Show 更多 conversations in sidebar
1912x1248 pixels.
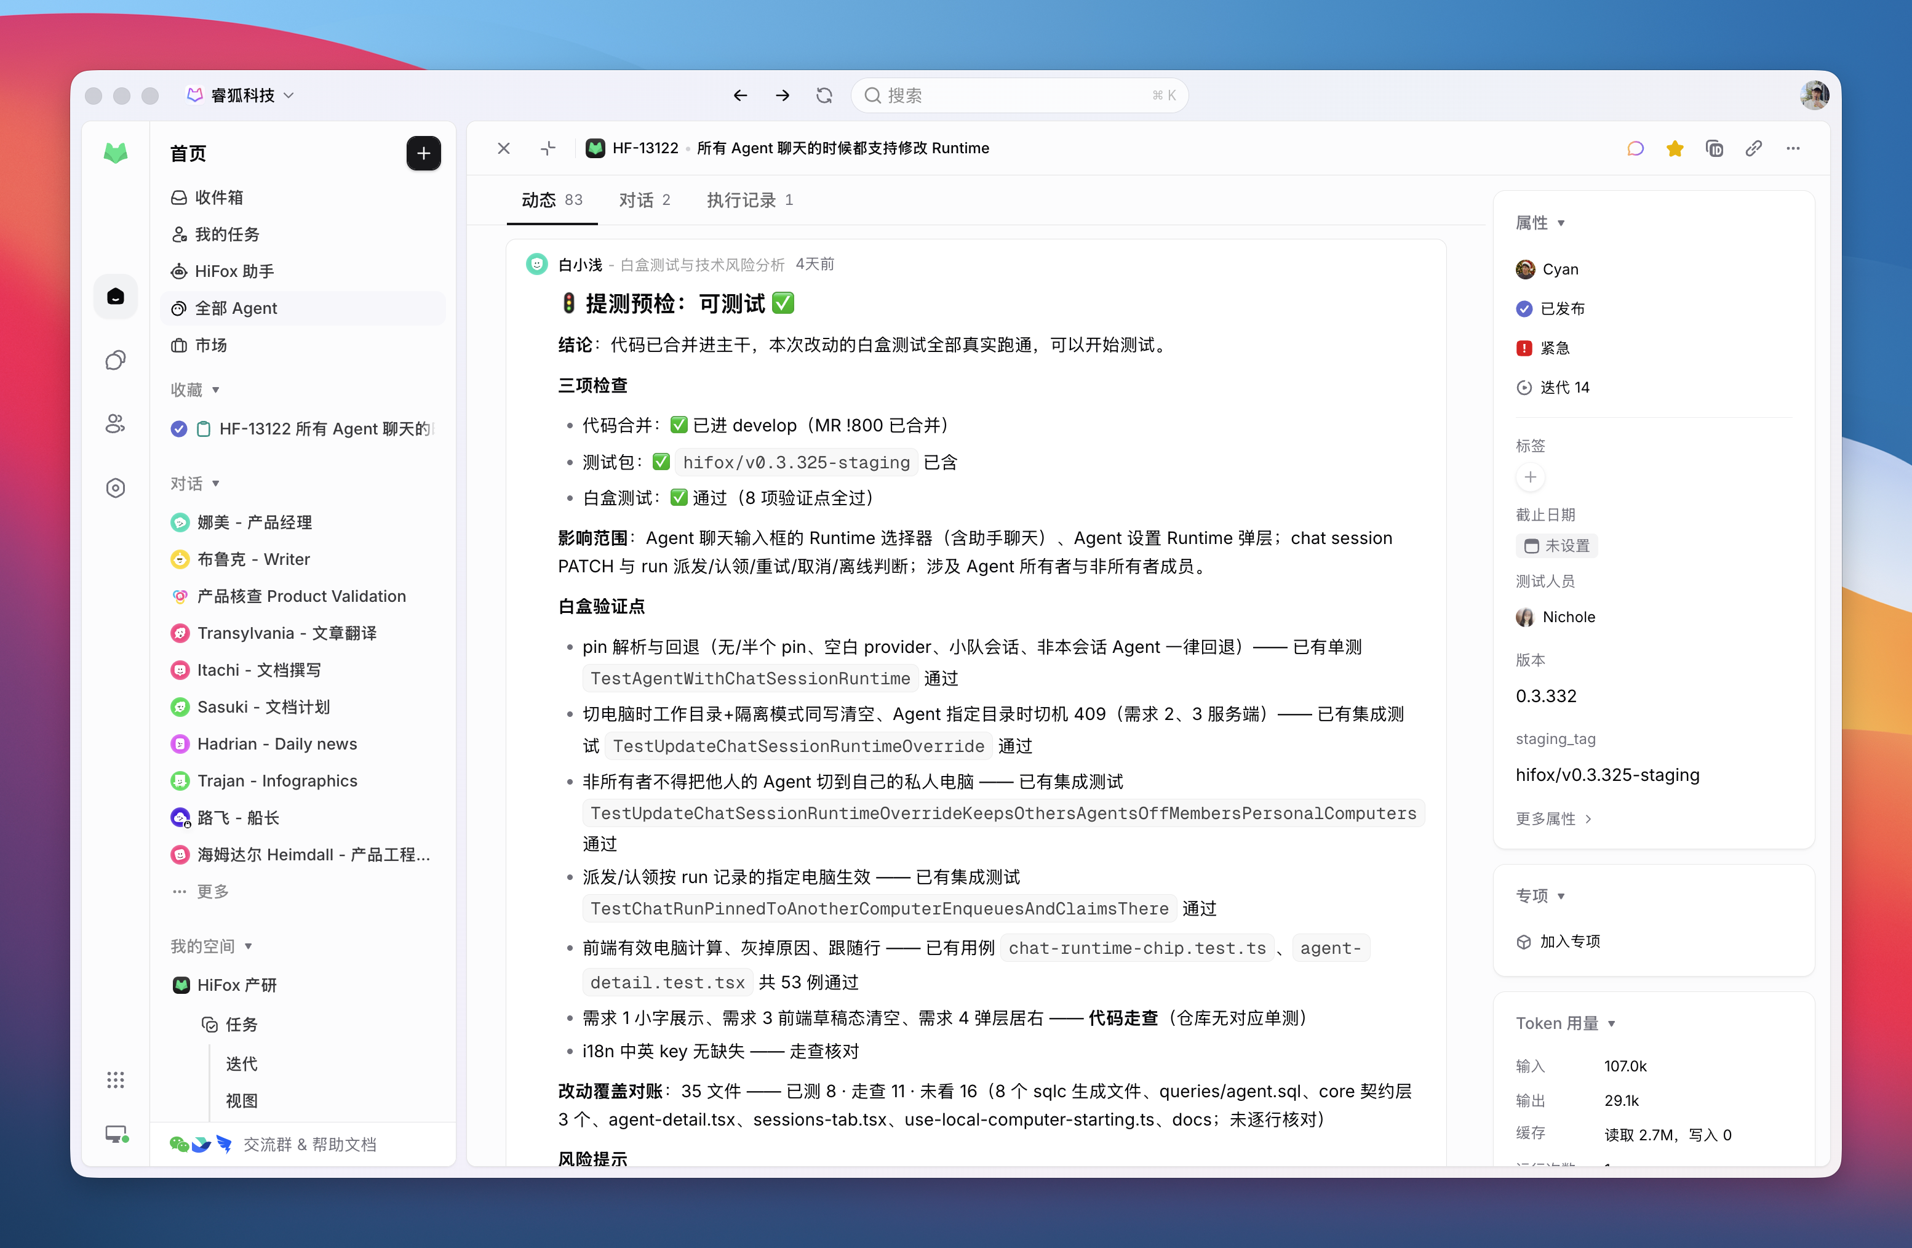[x=201, y=891]
